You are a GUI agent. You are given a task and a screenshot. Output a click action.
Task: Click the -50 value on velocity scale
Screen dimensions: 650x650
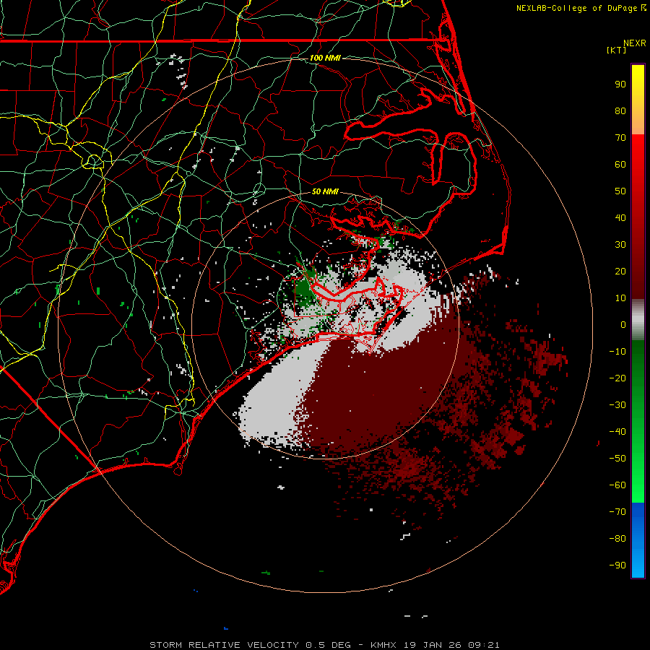(x=617, y=459)
